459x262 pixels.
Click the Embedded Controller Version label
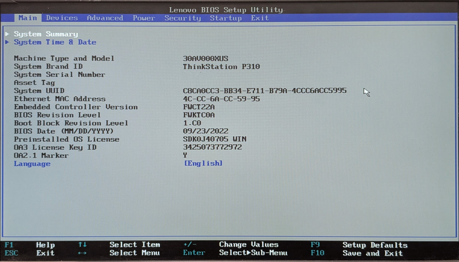pos(76,107)
